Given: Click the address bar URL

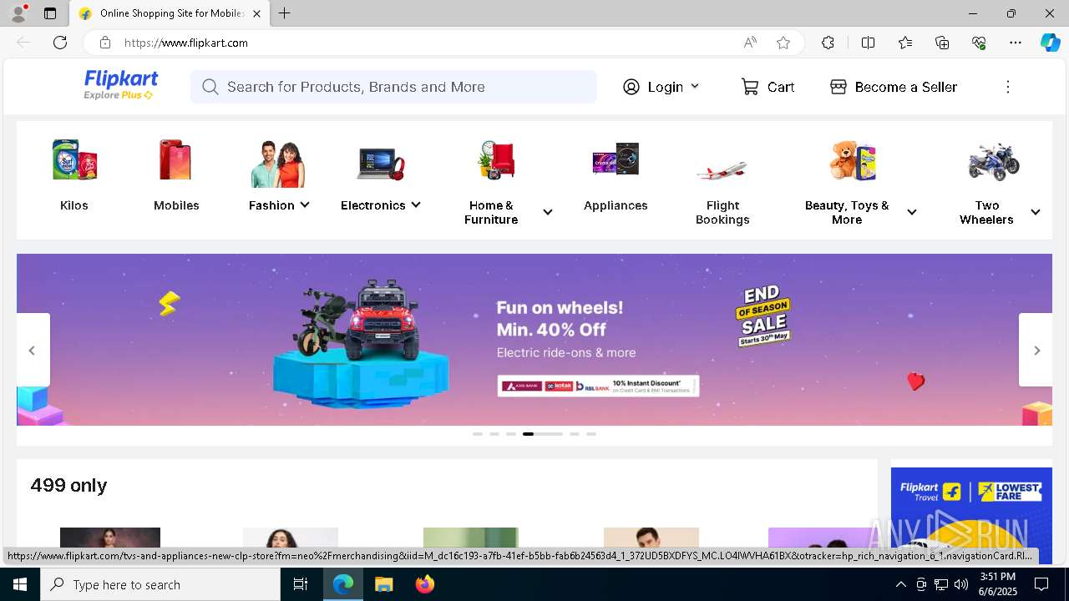Looking at the screenshot, I should click(x=186, y=43).
